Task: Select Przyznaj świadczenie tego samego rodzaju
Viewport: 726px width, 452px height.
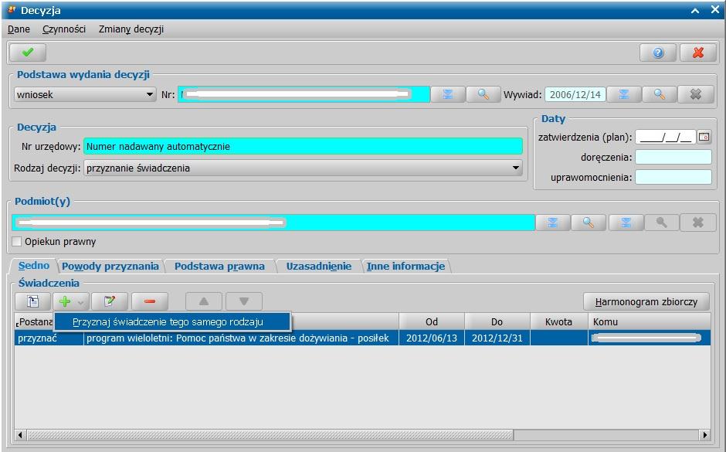Action: click(172, 322)
